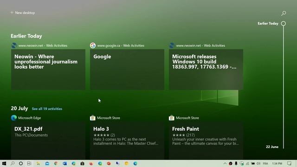Click the plus icon beside New desktop
The height and width of the screenshot is (167, 297).
pos(12,13)
